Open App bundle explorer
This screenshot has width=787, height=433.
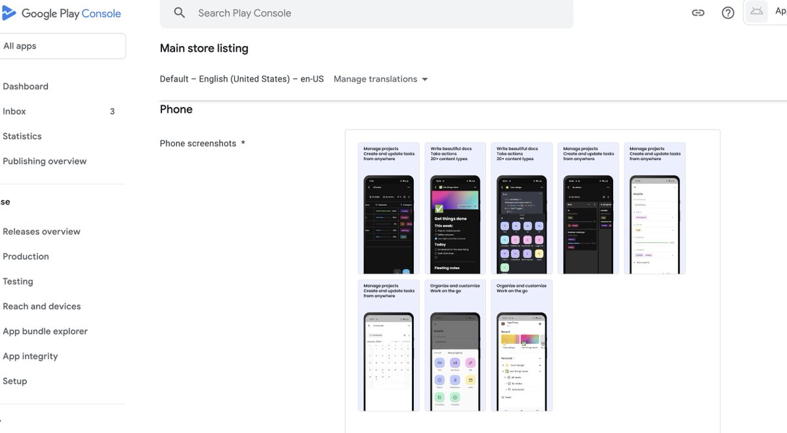(x=45, y=331)
